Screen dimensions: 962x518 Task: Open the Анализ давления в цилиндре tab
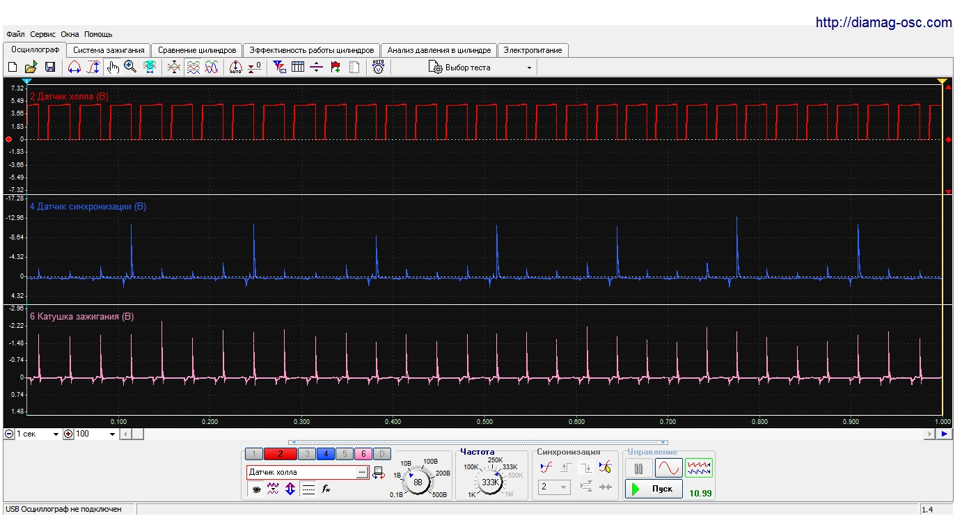[439, 50]
